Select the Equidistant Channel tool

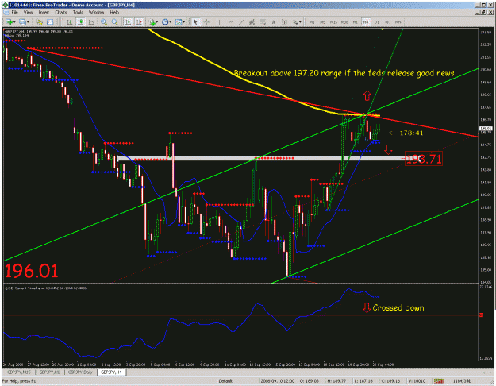(252, 22)
